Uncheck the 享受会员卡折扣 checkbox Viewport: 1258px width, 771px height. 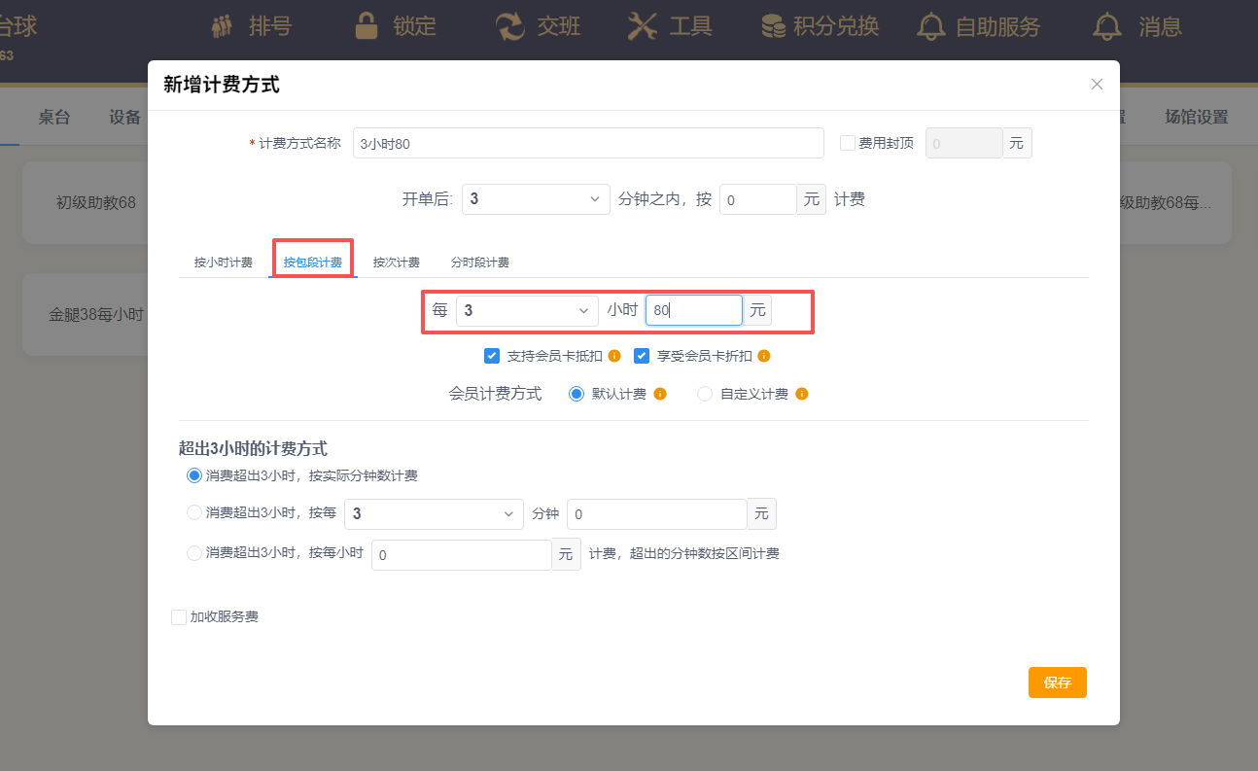tap(642, 356)
